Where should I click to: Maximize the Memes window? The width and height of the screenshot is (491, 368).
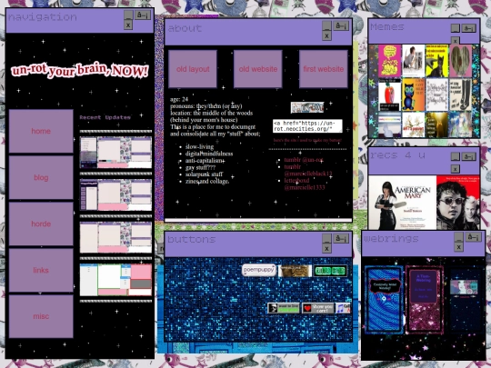[469, 28]
